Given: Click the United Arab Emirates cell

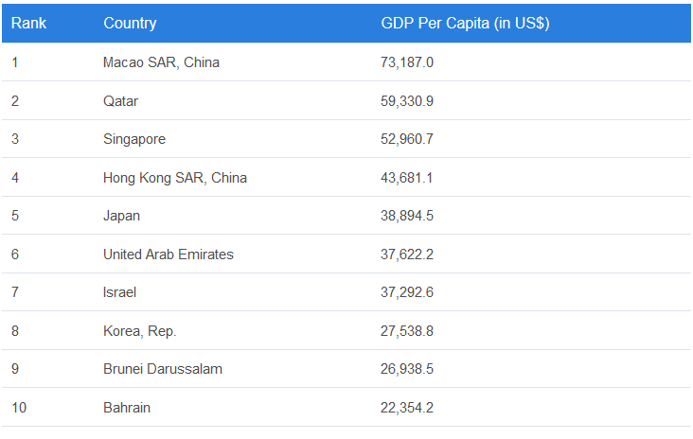Looking at the screenshot, I should (x=168, y=255).
